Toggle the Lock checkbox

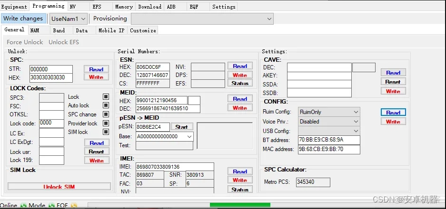pyautogui.click(x=106, y=97)
